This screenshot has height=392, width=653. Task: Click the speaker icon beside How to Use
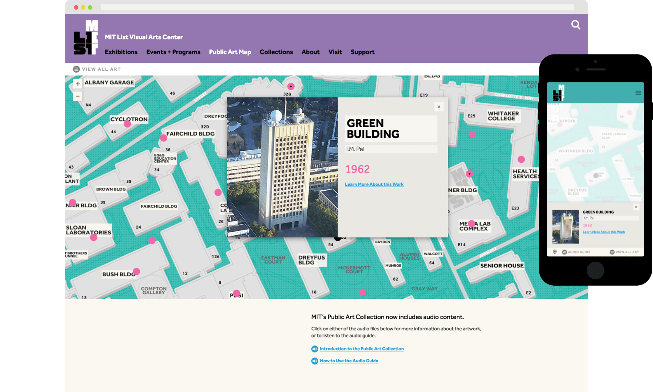click(314, 361)
